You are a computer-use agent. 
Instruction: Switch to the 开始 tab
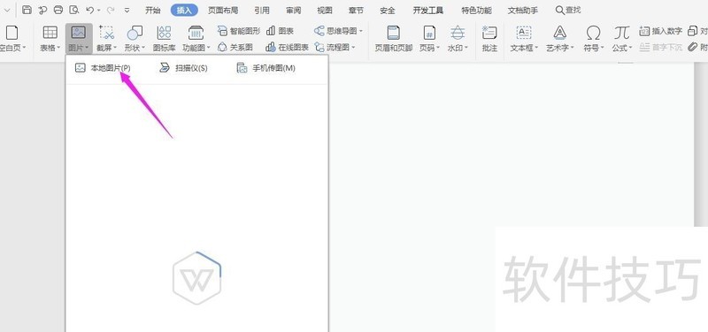click(x=152, y=10)
